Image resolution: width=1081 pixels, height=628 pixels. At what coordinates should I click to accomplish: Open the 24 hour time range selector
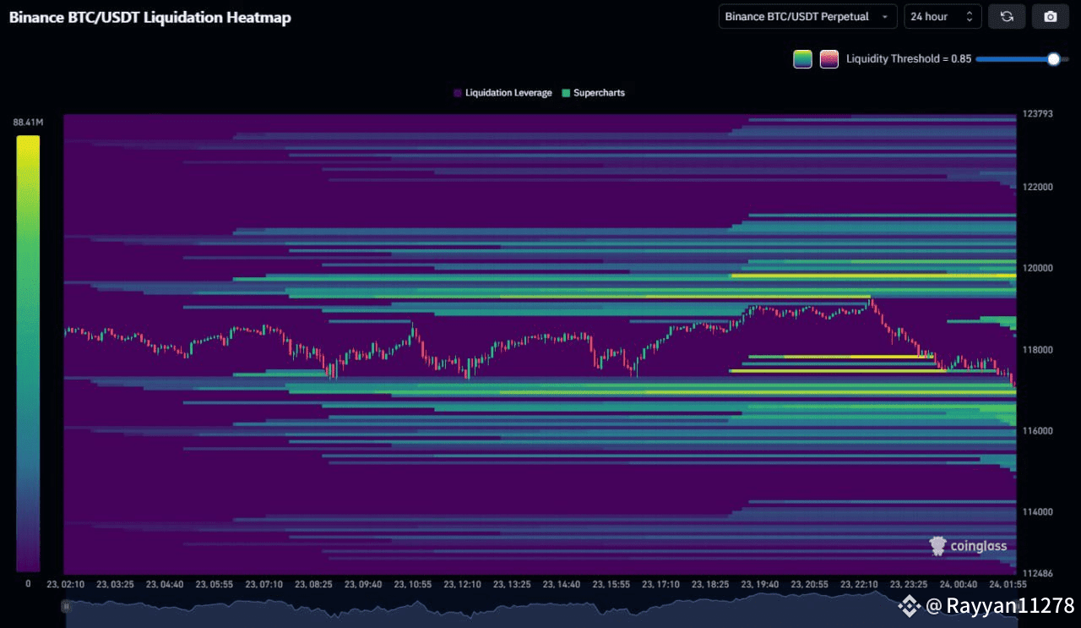[942, 17]
